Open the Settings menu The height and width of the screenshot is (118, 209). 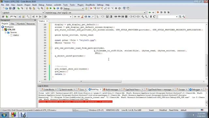tap(100, 5)
